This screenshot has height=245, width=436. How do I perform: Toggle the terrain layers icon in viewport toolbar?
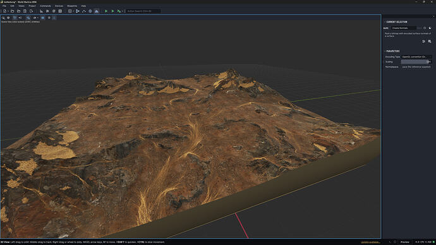point(28,18)
